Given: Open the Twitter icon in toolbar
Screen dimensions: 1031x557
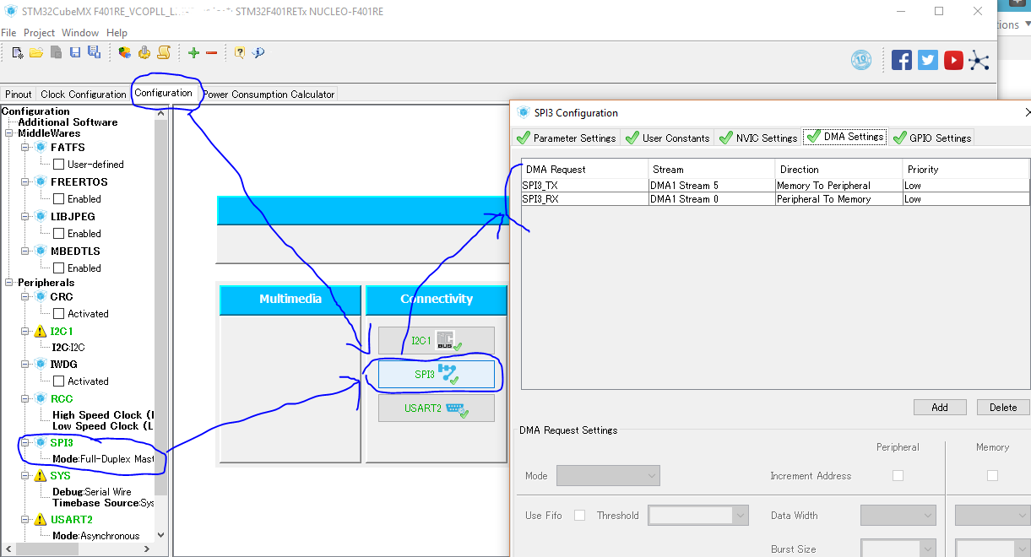Looking at the screenshot, I should (x=928, y=60).
